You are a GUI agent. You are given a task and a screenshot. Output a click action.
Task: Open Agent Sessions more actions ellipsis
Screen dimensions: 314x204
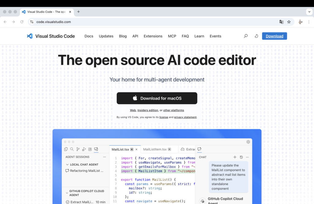105,157
